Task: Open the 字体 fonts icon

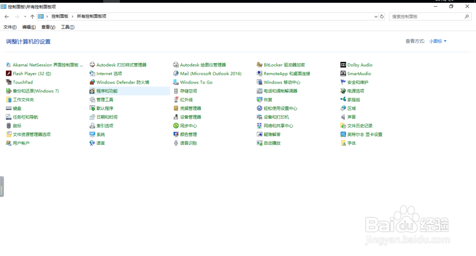Action: click(343, 143)
